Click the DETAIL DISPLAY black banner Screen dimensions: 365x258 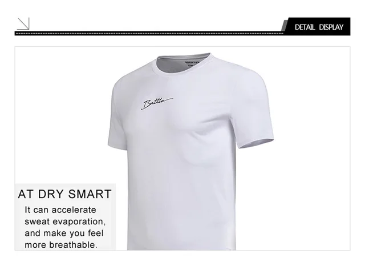pyautogui.click(x=319, y=26)
